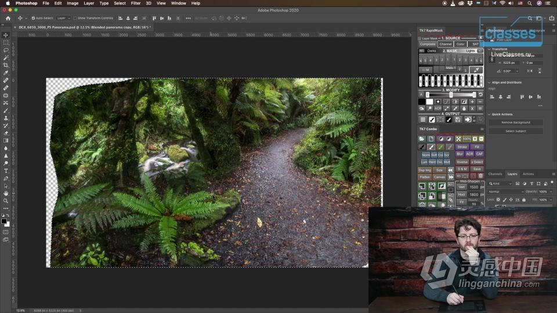Collapse the Quick Actions section
557x313 pixels.
tap(490, 114)
